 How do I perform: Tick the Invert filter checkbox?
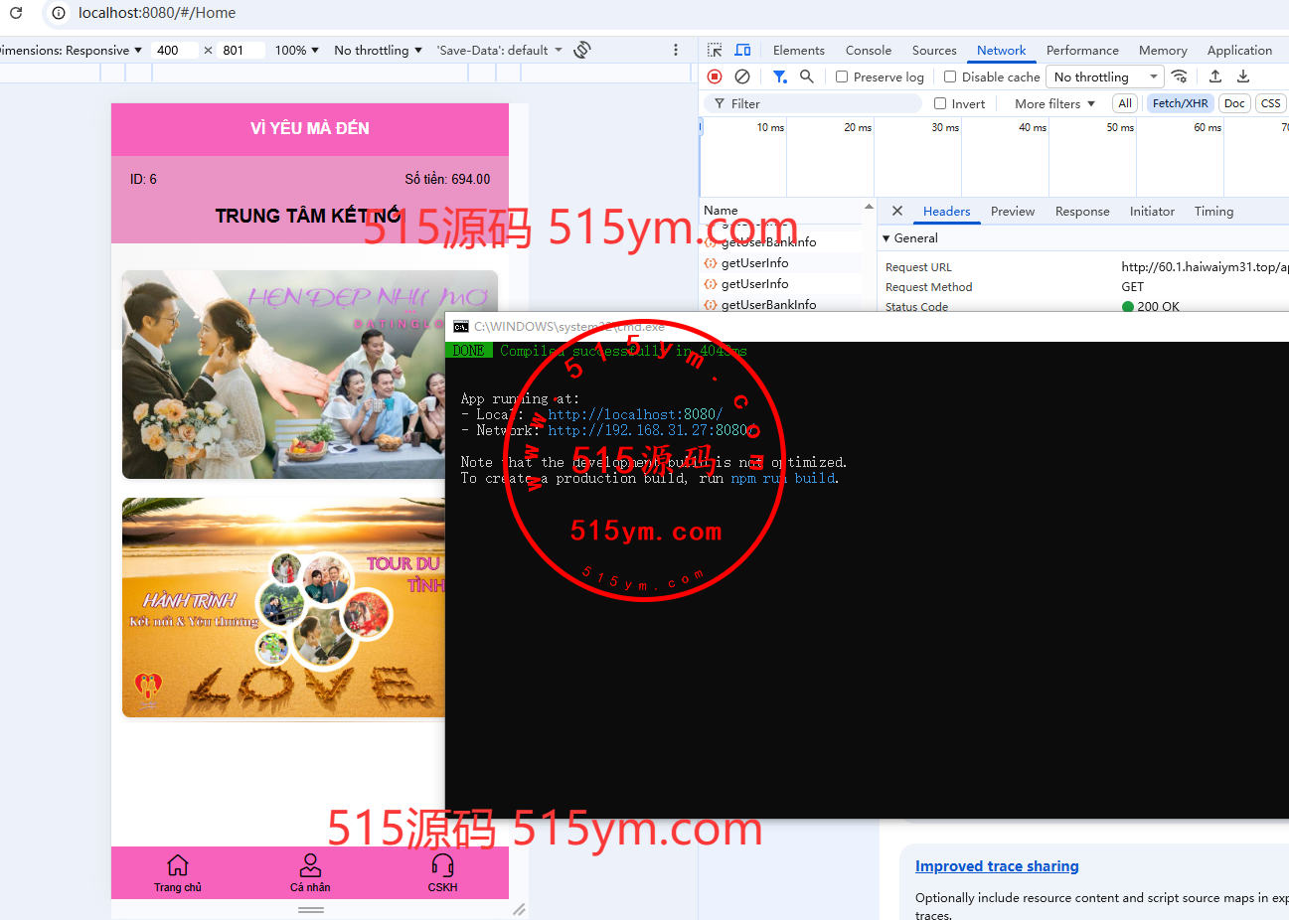[x=940, y=103]
